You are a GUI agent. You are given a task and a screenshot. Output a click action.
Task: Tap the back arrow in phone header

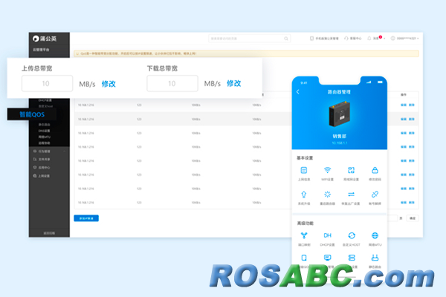pyautogui.click(x=298, y=92)
